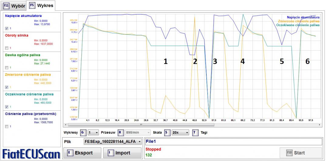Click the green 132 counter value
This screenshot has width=326, height=161.
149,155
